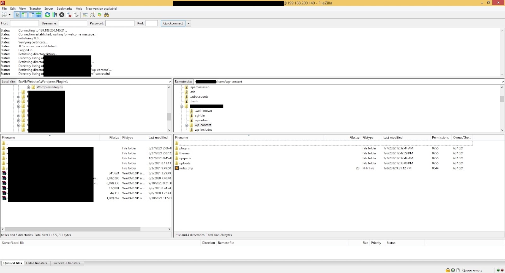
Task: Click the horizontal scrollbar in local file list
Action: click(73, 229)
